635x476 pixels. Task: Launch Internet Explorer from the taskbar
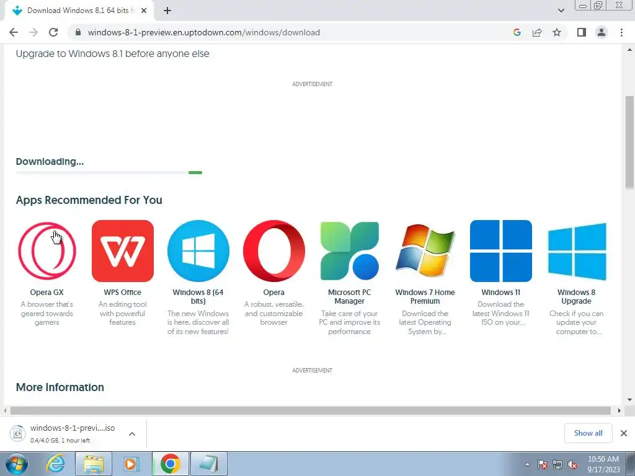55,464
